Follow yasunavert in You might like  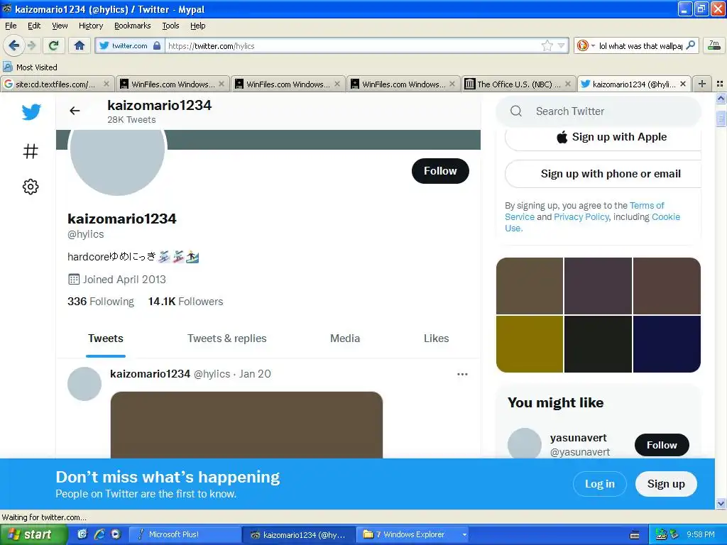(x=662, y=445)
